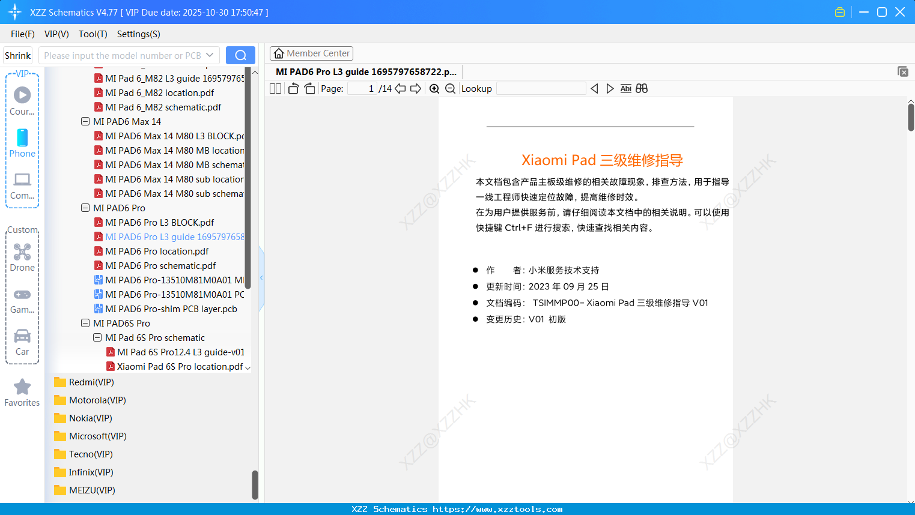This screenshot has width=915, height=515.
Task: Click the Member Center button
Action: coord(311,53)
